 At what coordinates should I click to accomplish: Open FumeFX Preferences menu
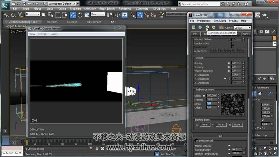tap(204, 21)
